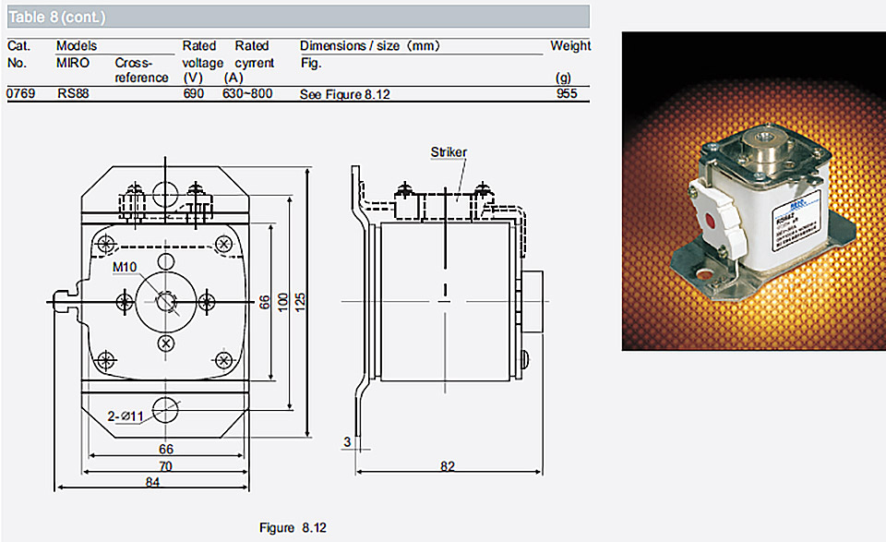Click the "3" thickness dimension

click(348, 442)
